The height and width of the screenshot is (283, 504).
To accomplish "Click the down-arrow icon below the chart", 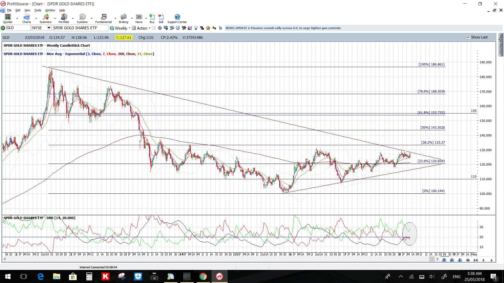I will tap(460, 260).
